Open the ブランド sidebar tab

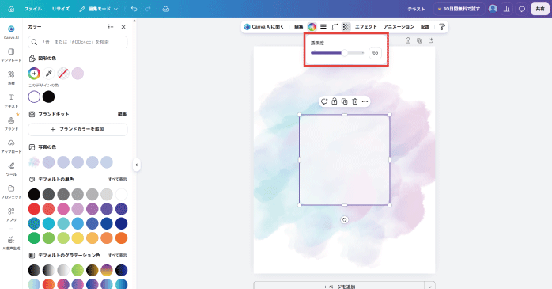[x=11, y=124]
